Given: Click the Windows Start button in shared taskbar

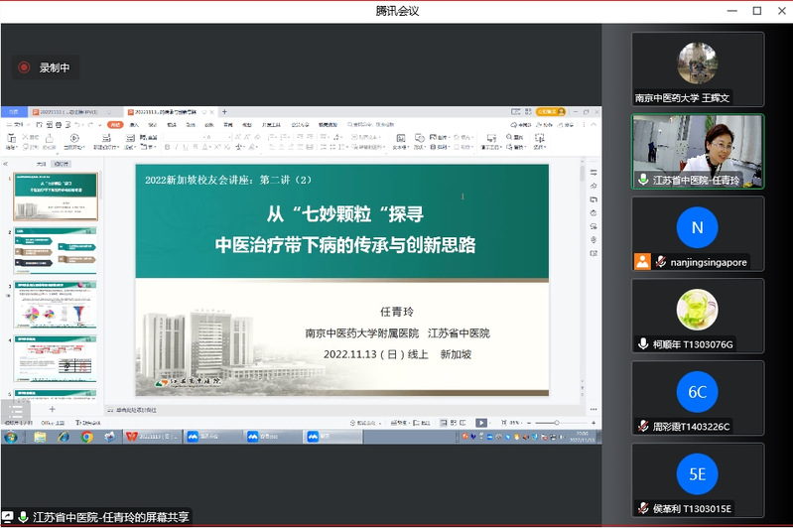Looking at the screenshot, I should point(10,437).
